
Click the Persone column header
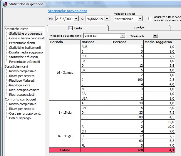[x=128, y=42]
